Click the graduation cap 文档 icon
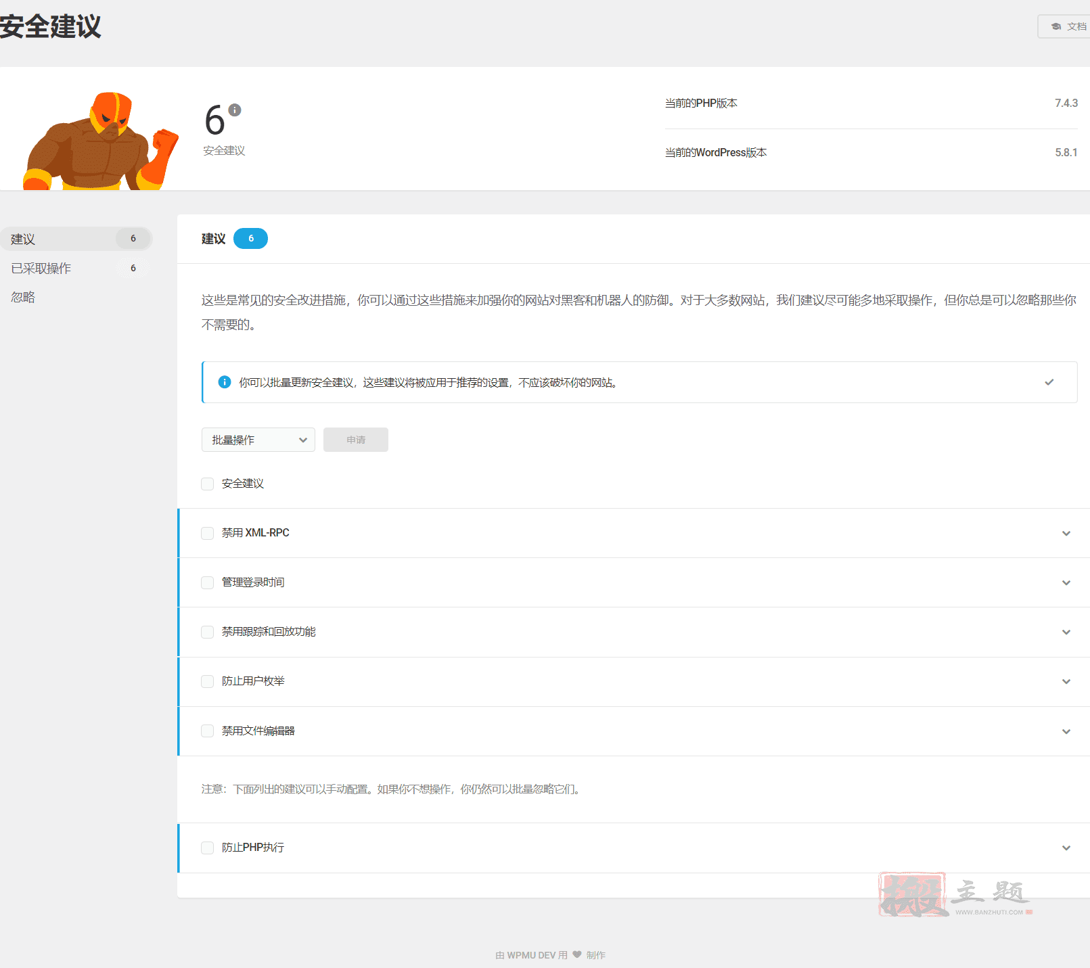Viewport: 1090px width, 968px height. (1056, 26)
